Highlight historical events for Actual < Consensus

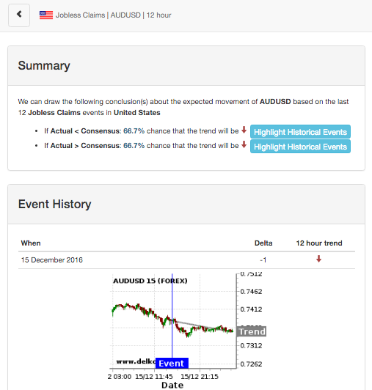click(x=300, y=131)
